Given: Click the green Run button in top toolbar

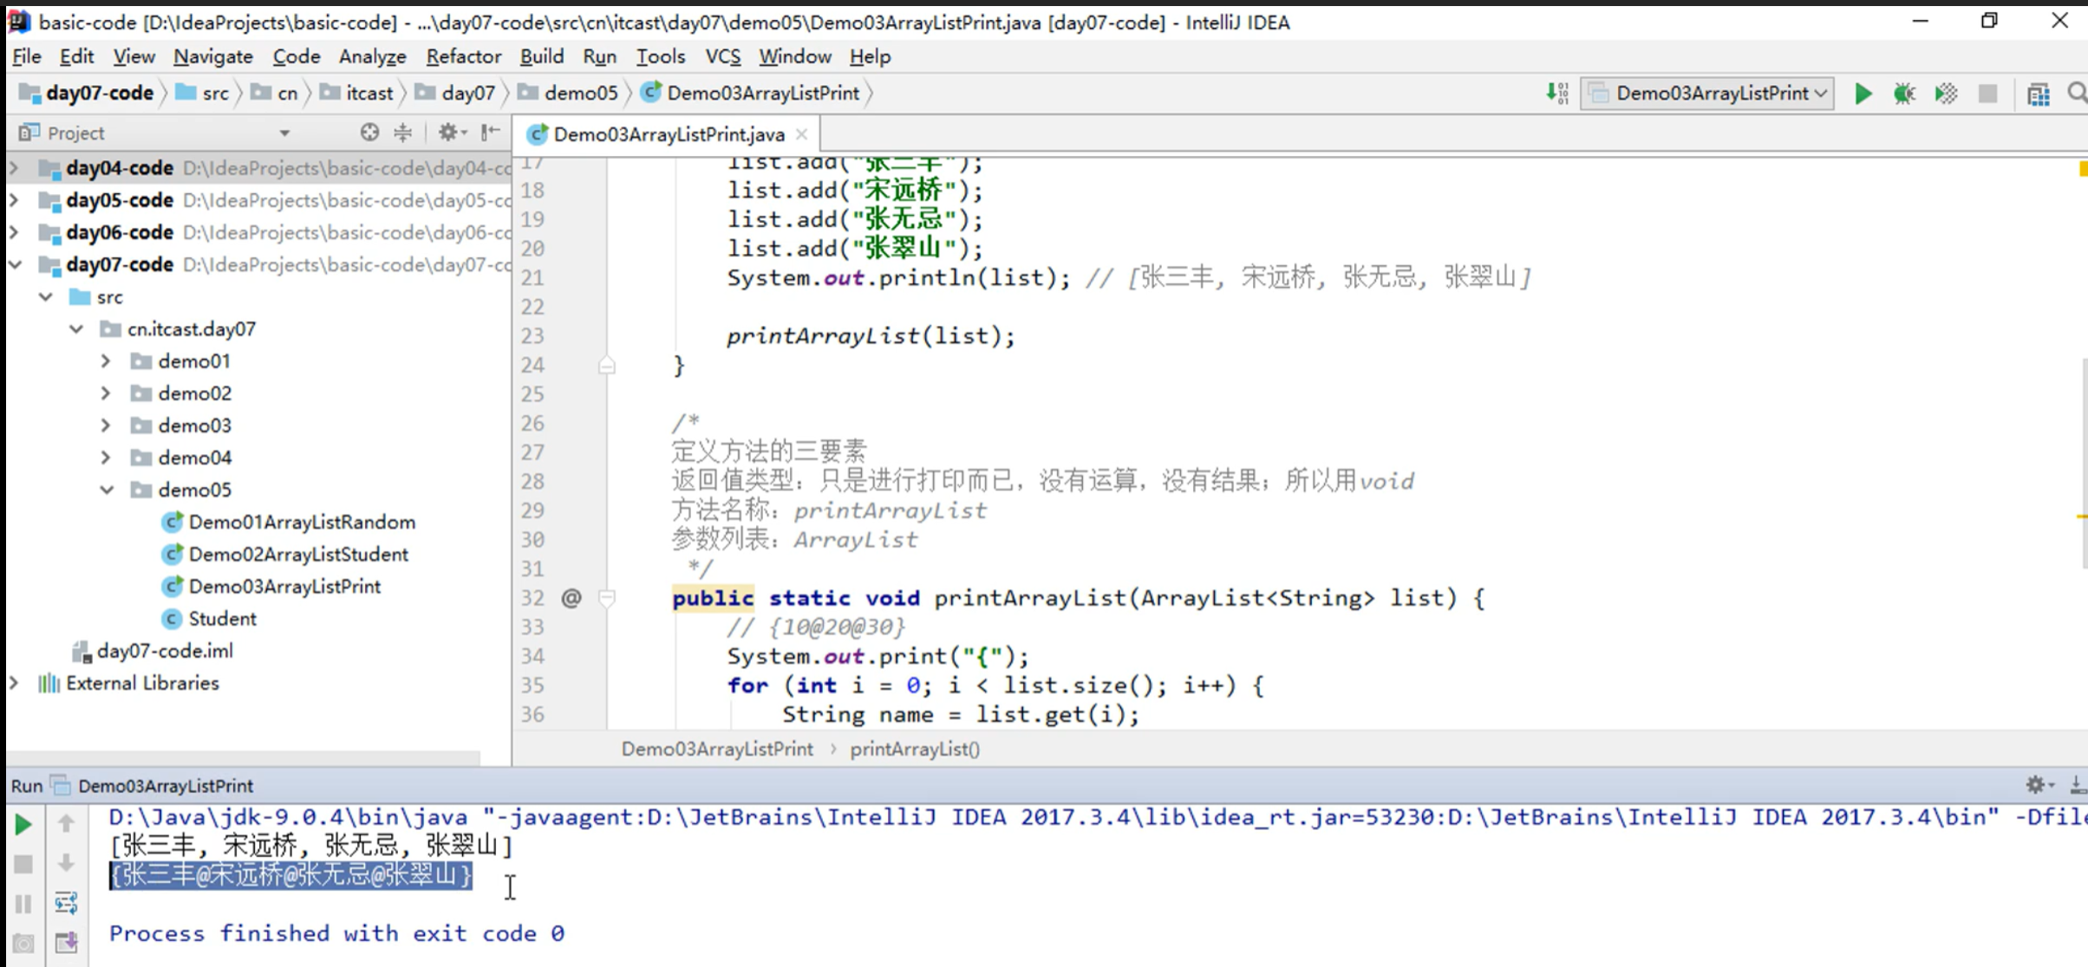Looking at the screenshot, I should pyautogui.click(x=1863, y=94).
